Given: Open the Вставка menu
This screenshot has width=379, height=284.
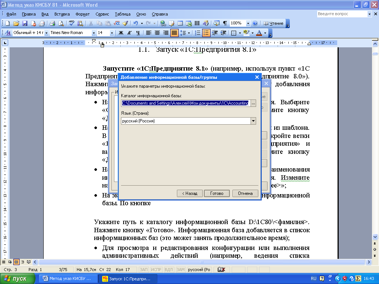Looking at the screenshot, I should click(x=62, y=14).
